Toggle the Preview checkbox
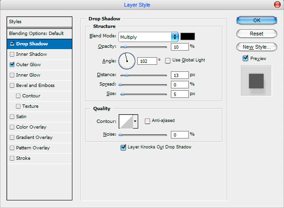284x208 pixels. coord(245,58)
